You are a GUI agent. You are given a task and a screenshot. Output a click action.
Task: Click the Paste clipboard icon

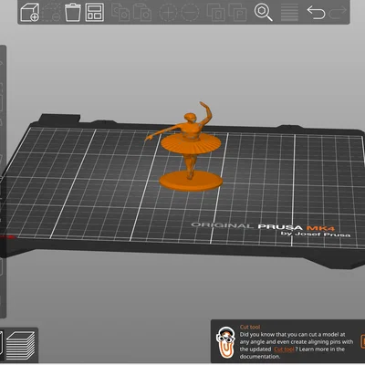(142, 13)
